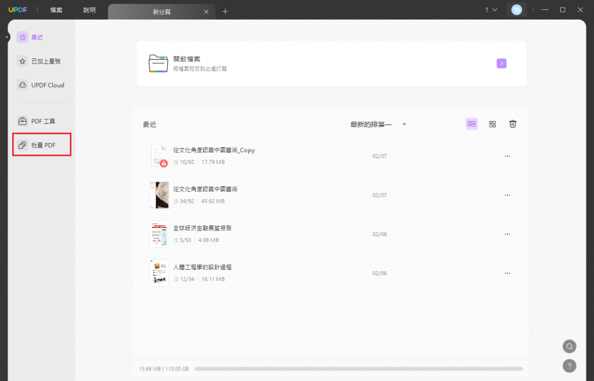
Task: Maximize the UPDF window
Action: [x=563, y=10]
